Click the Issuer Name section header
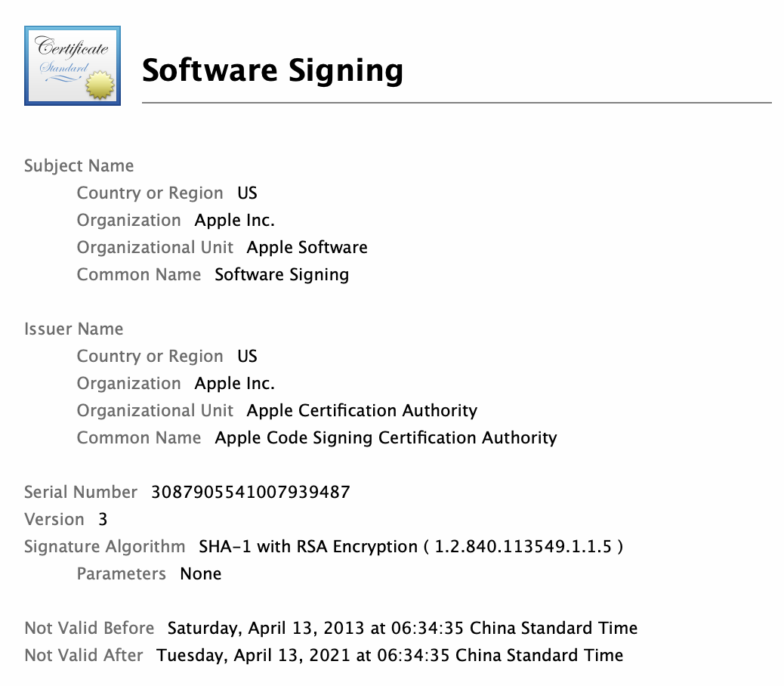 (73, 329)
